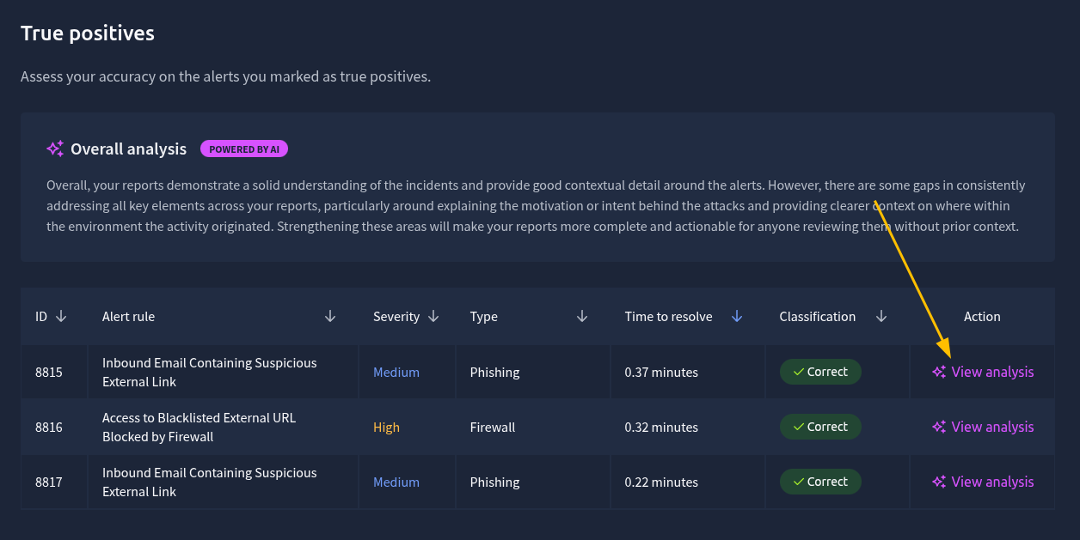Select ID cell 8817
Viewport: 1080px width, 540px height.
coord(49,482)
